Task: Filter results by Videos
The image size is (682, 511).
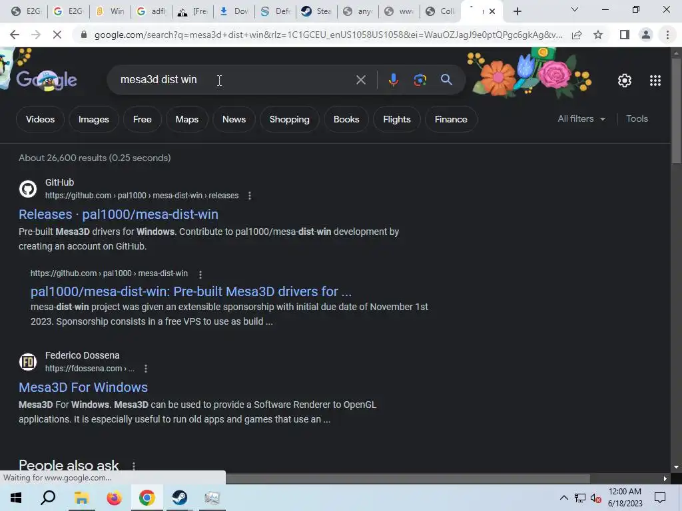Action: pos(40,119)
